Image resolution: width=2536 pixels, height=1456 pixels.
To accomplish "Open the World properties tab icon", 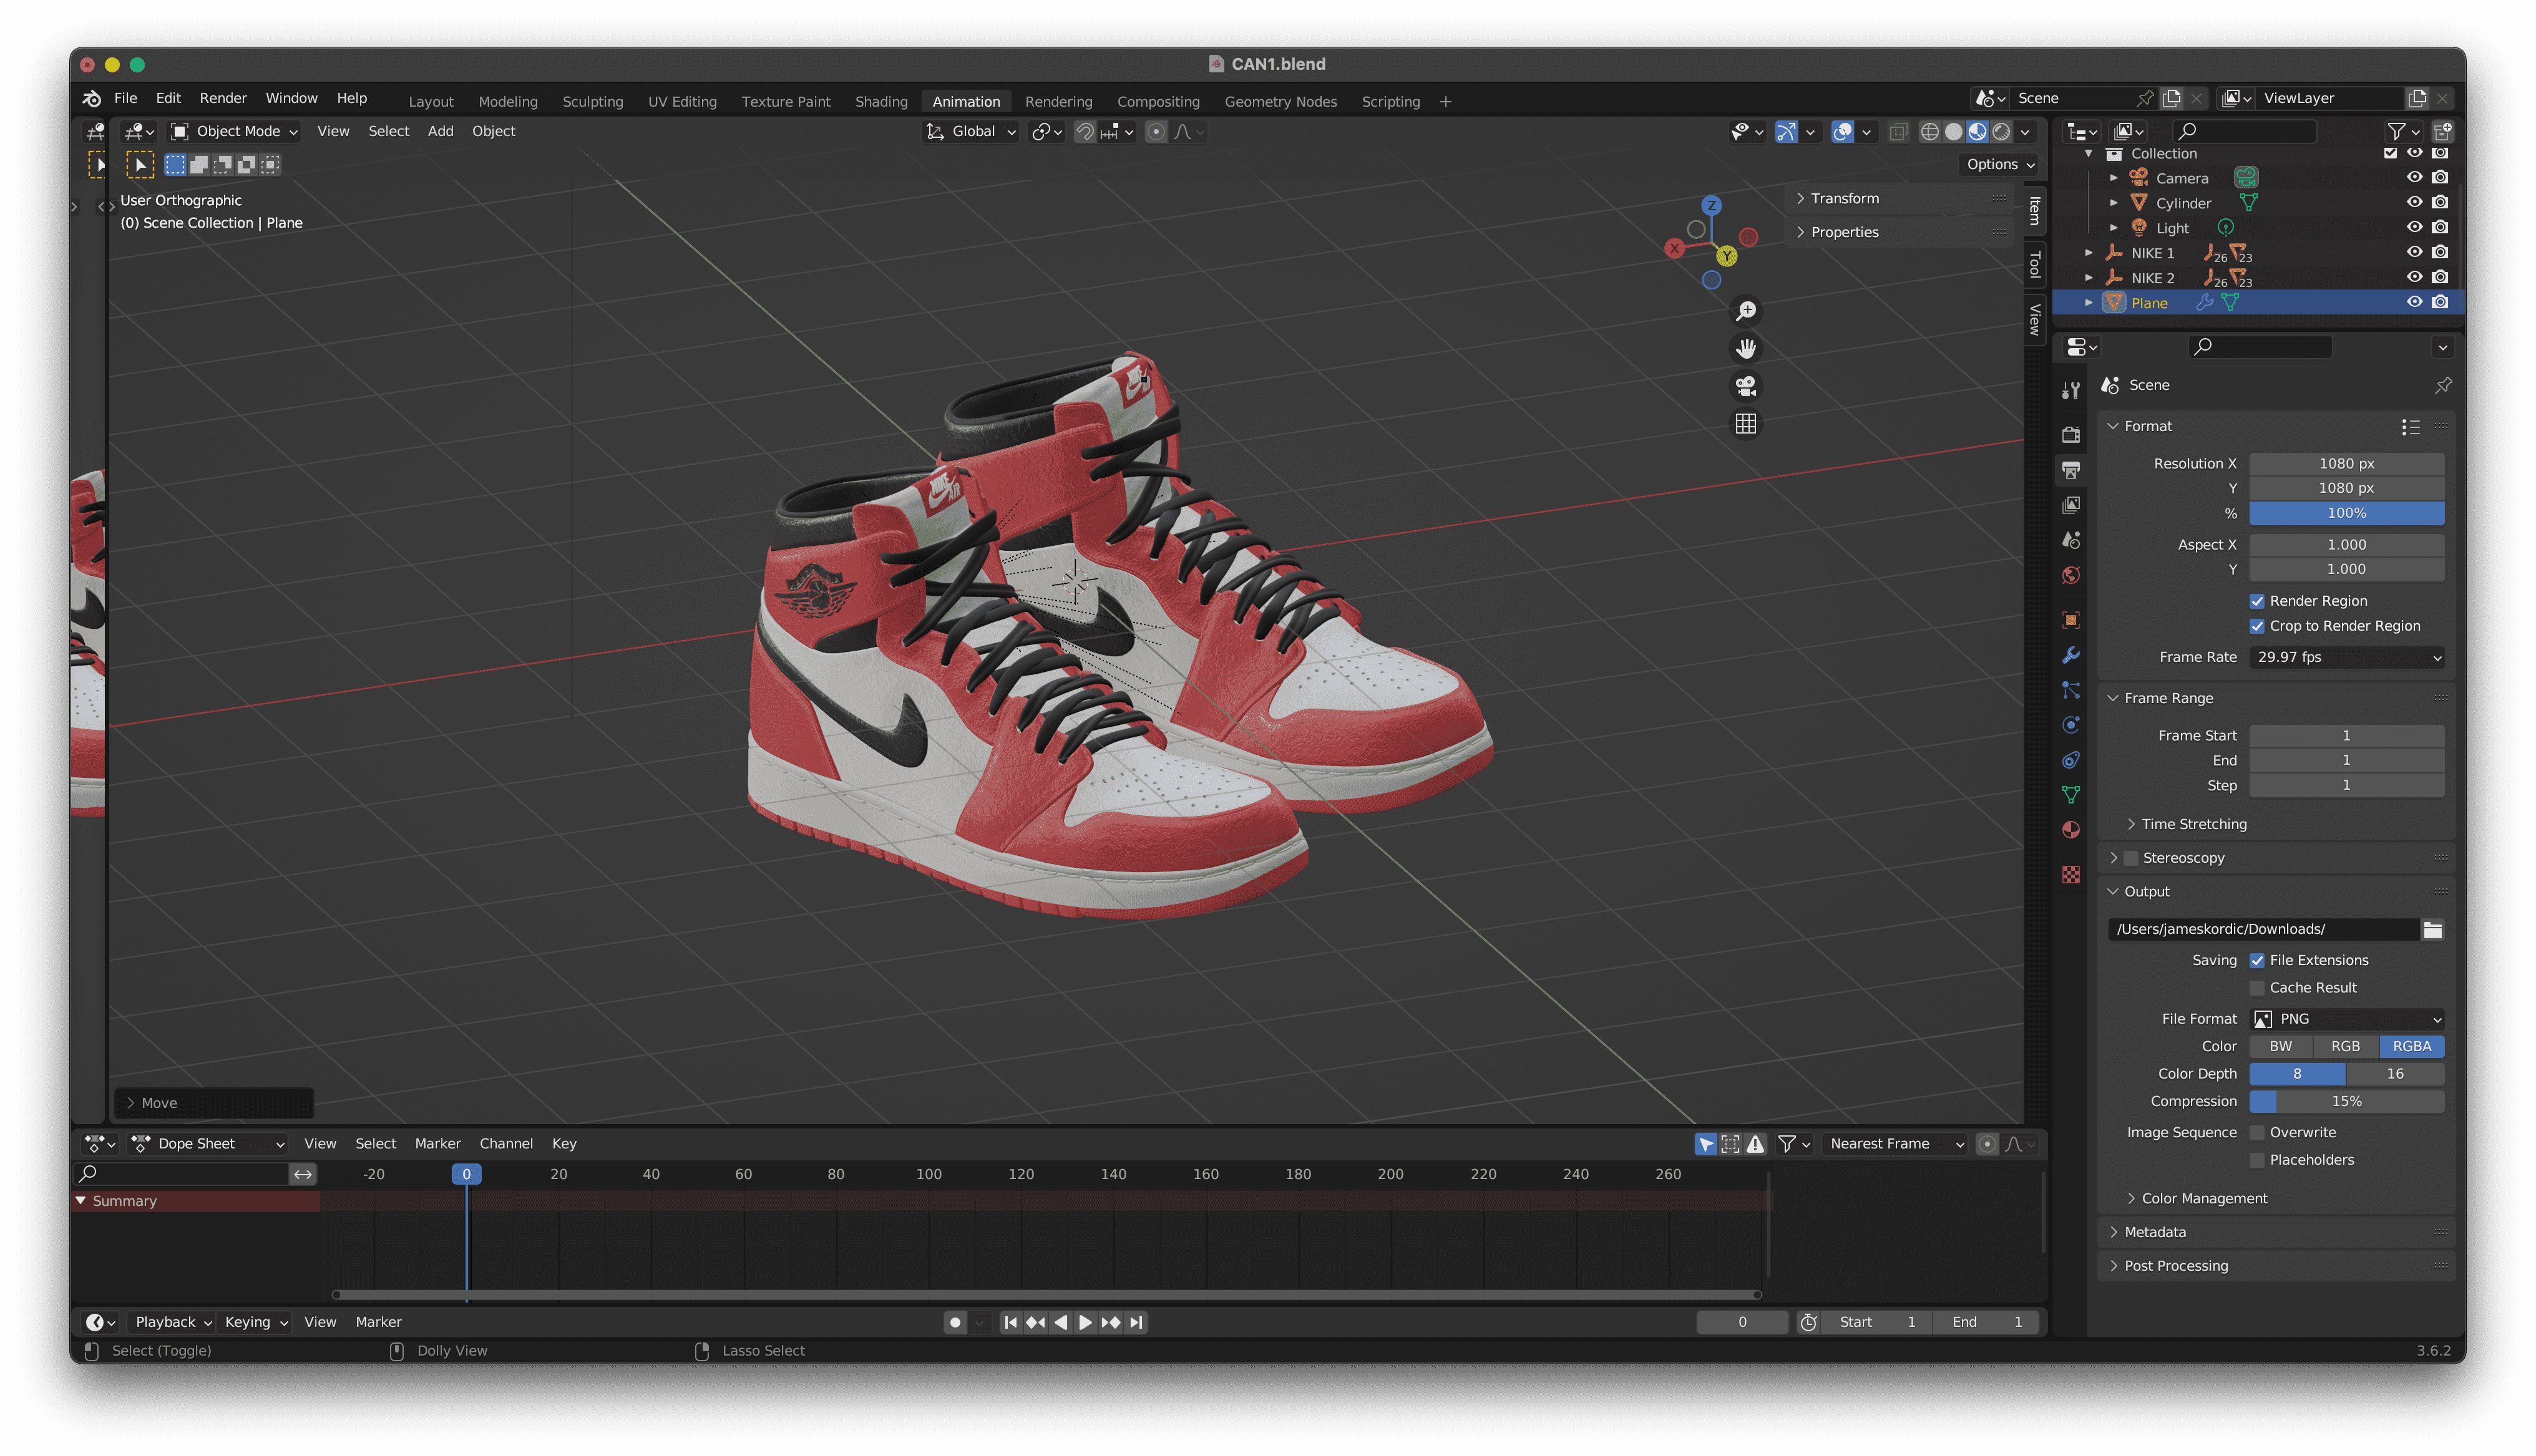I will 2071,575.
